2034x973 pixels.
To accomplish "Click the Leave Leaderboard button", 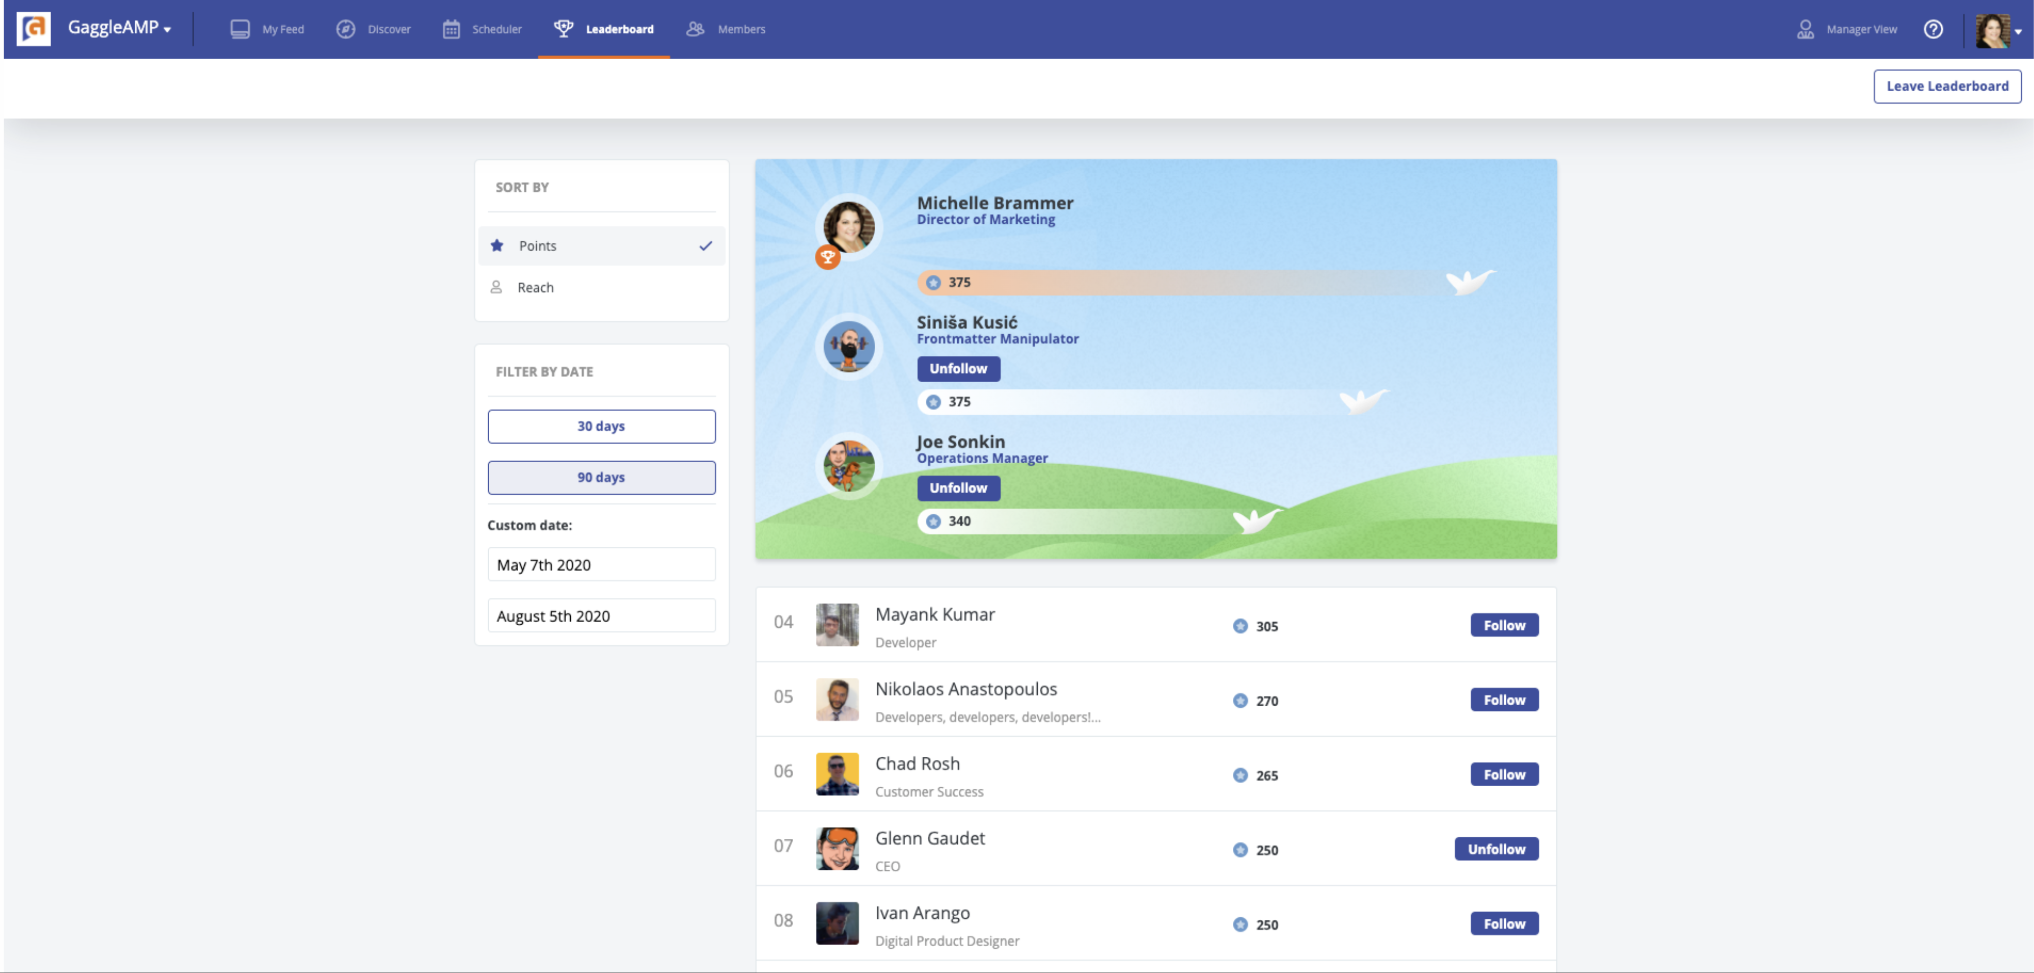I will tap(1946, 86).
